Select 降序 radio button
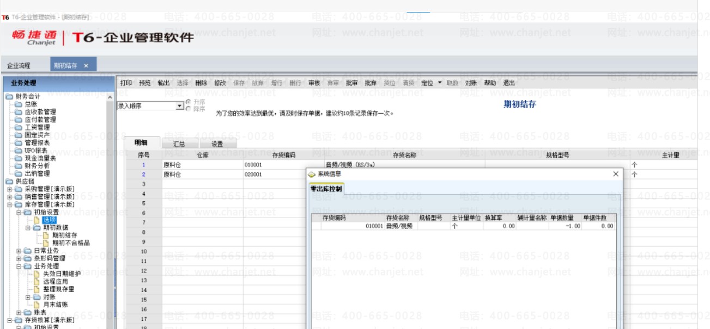This screenshot has height=329, width=710. (x=189, y=108)
